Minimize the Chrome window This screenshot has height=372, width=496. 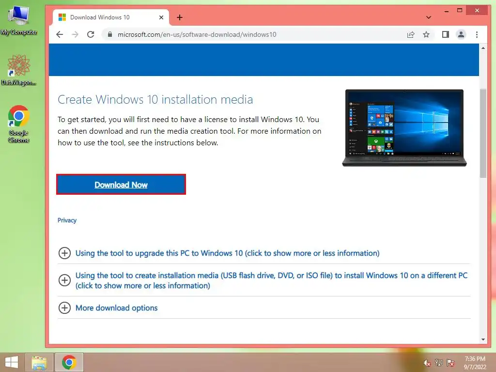tap(446, 11)
